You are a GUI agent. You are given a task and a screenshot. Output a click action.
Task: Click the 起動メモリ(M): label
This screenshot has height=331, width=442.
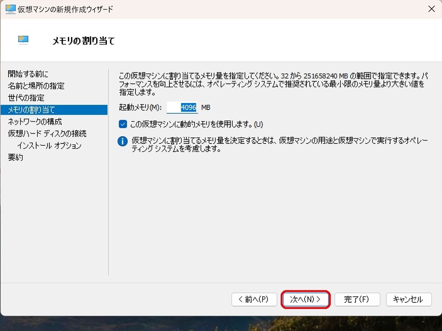click(140, 107)
